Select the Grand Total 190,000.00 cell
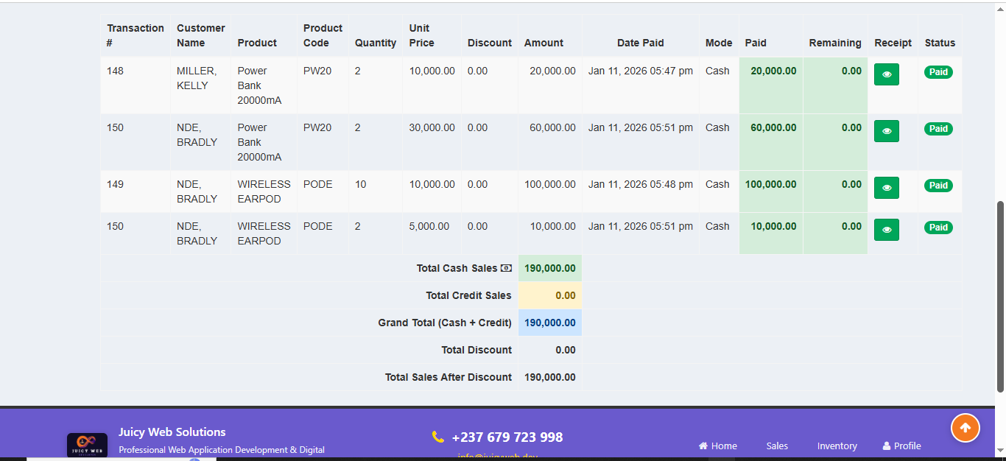 549,323
